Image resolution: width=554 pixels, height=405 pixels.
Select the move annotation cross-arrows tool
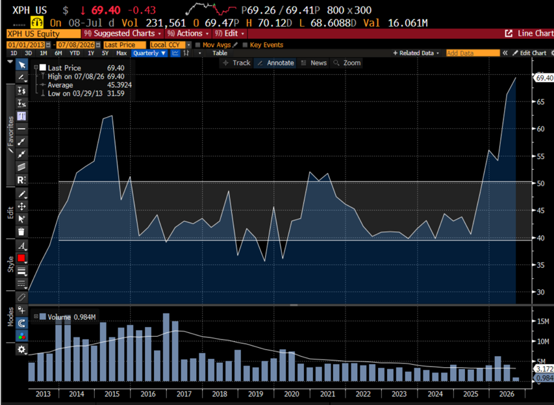[21, 207]
